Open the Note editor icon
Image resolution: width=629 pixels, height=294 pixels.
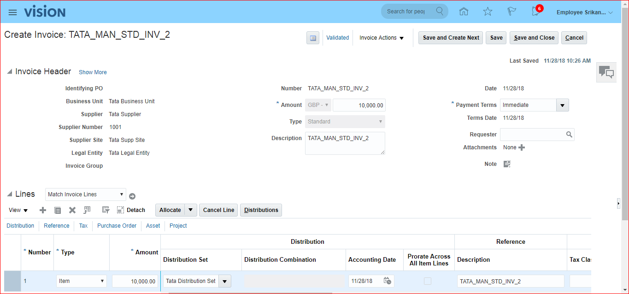click(x=507, y=164)
